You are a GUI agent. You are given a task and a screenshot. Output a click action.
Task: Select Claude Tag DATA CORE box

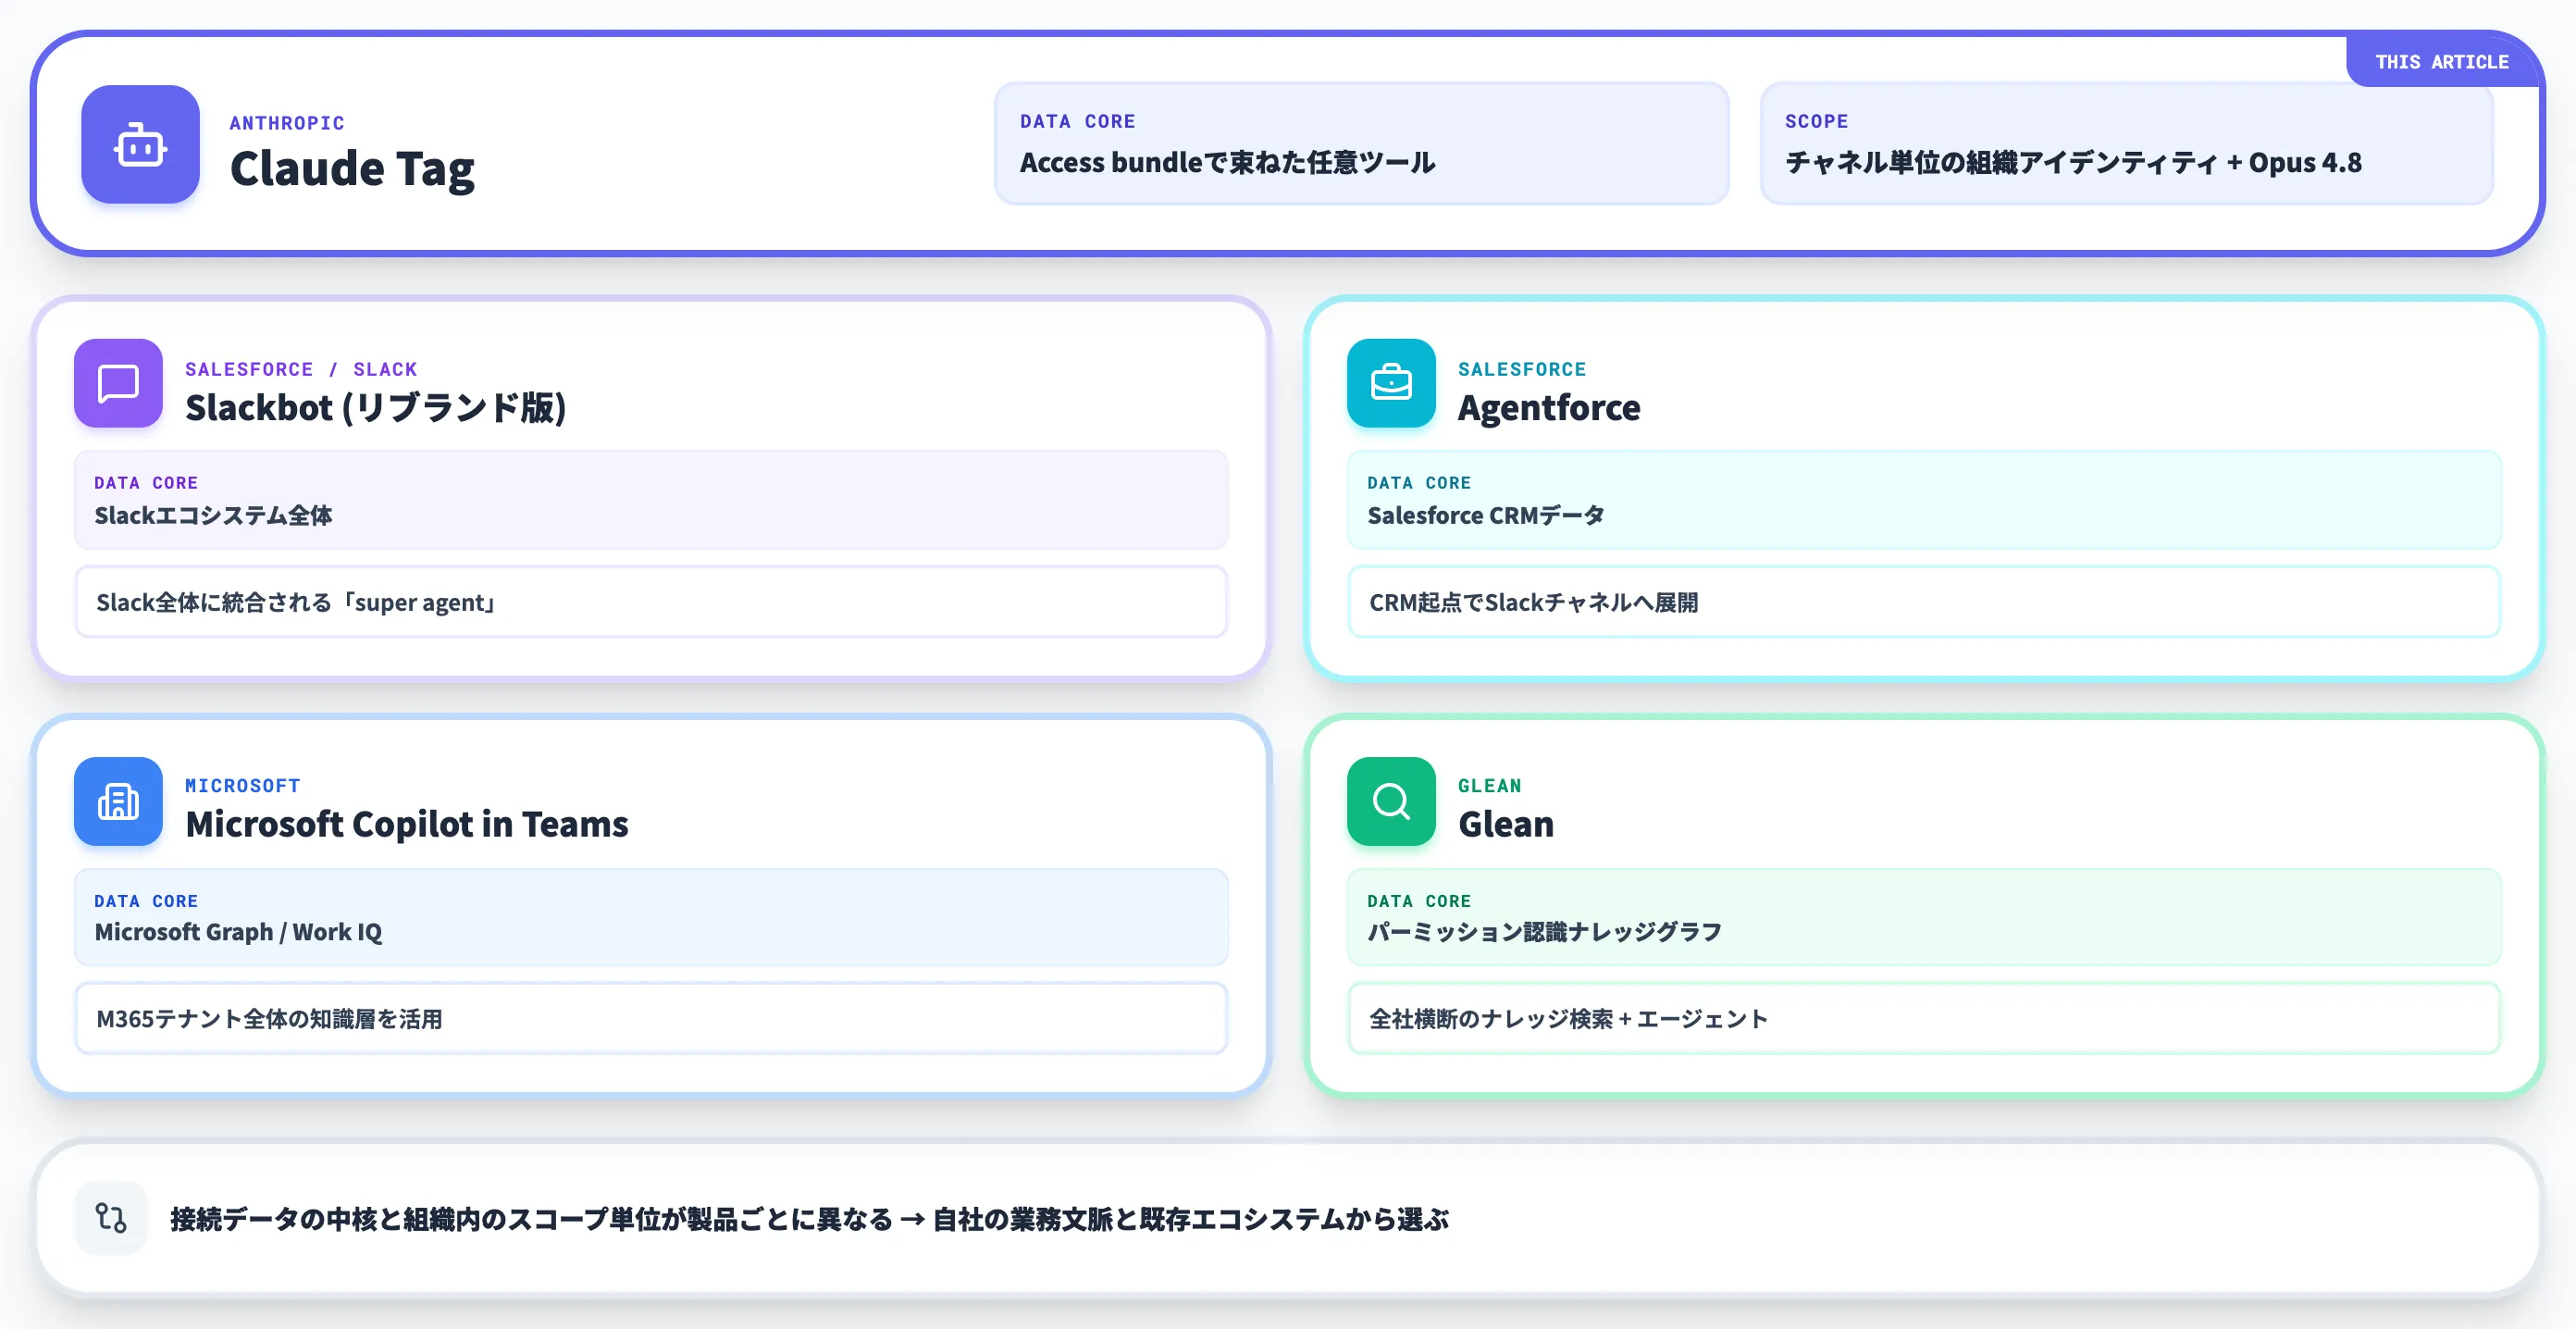[x=1361, y=144]
